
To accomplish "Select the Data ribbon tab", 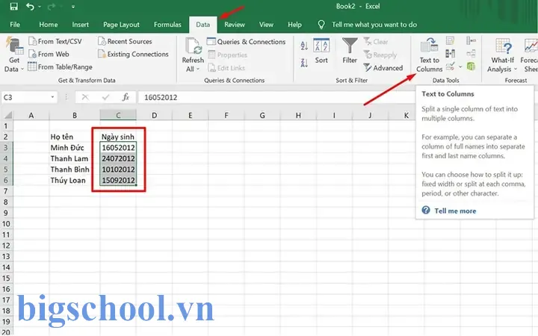I will point(202,25).
